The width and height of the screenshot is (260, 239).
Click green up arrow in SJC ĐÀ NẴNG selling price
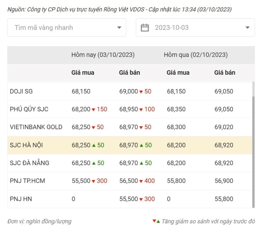tap(141, 163)
